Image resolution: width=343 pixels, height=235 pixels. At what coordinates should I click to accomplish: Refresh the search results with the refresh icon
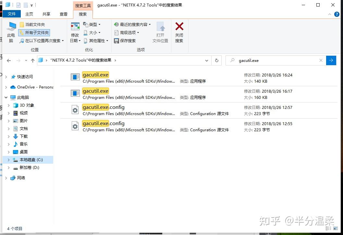216,60
